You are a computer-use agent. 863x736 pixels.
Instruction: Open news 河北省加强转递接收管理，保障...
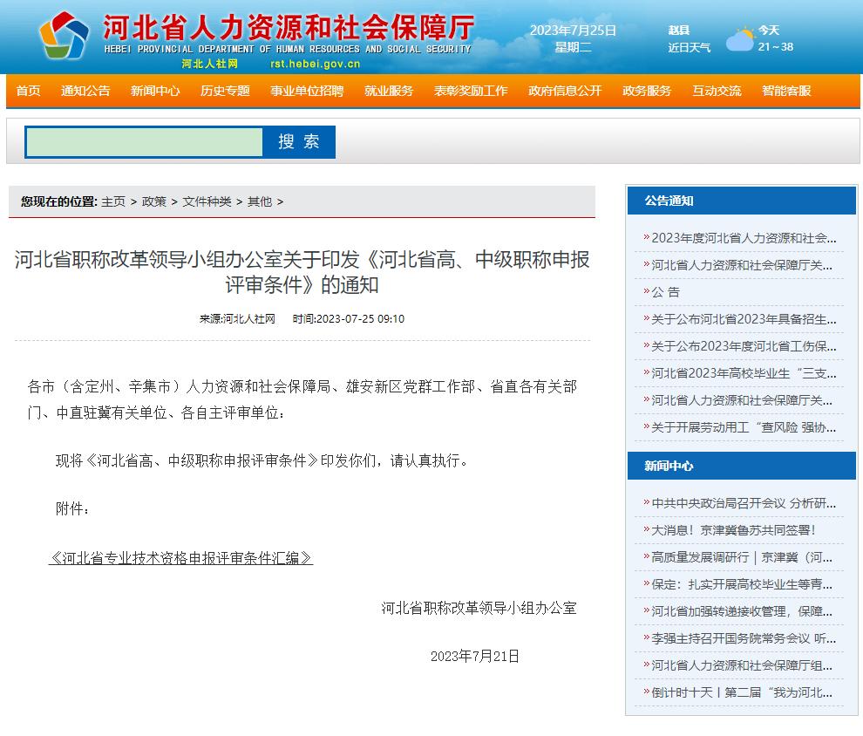point(741,611)
